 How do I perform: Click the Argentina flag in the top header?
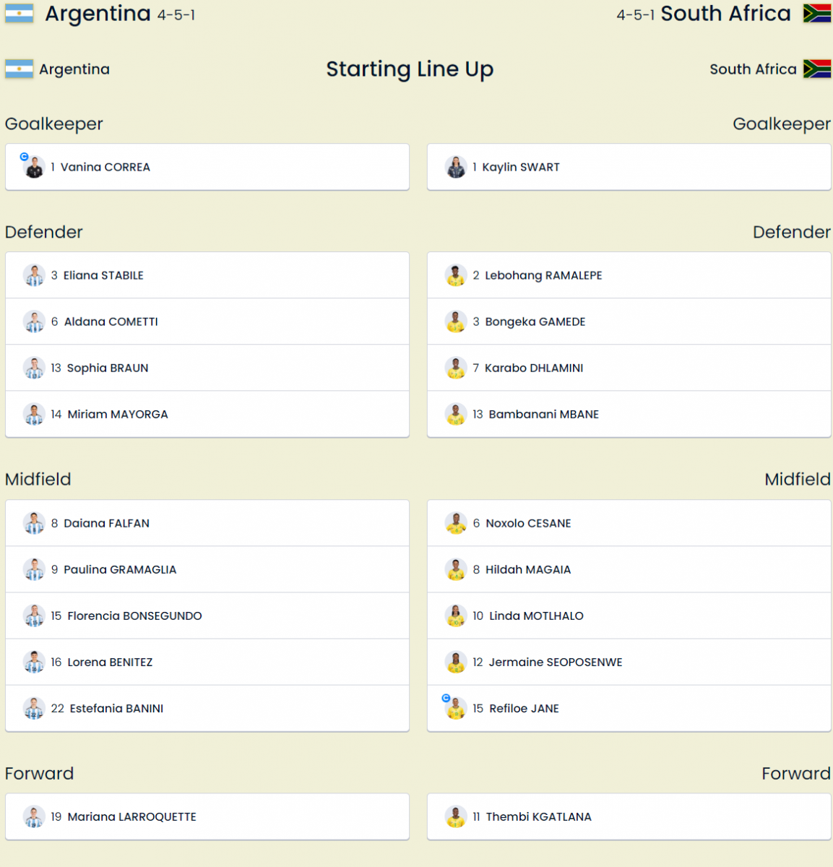point(20,14)
